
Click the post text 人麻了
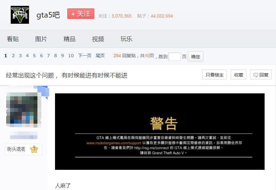point(63,185)
